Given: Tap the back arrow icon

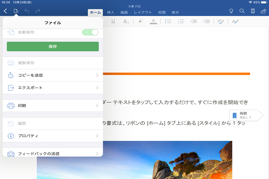Looking at the screenshot, I should [x=5, y=11].
